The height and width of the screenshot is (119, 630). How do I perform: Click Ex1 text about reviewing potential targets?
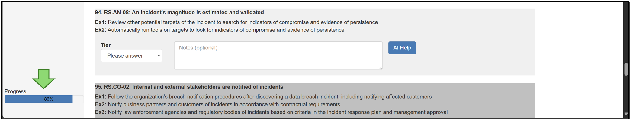(x=236, y=22)
